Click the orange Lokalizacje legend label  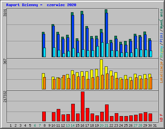pyautogui.click(x=161, y=72)
